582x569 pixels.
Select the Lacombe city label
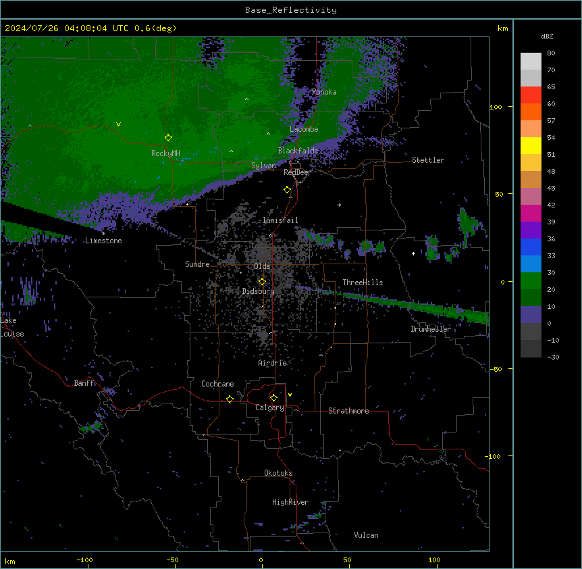coord(304,129)
